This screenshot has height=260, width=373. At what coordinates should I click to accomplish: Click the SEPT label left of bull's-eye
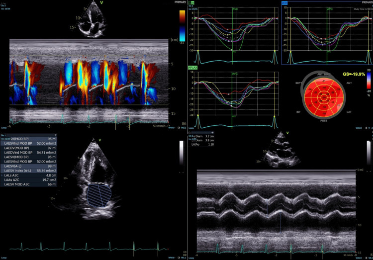click(x=298, y=83)
